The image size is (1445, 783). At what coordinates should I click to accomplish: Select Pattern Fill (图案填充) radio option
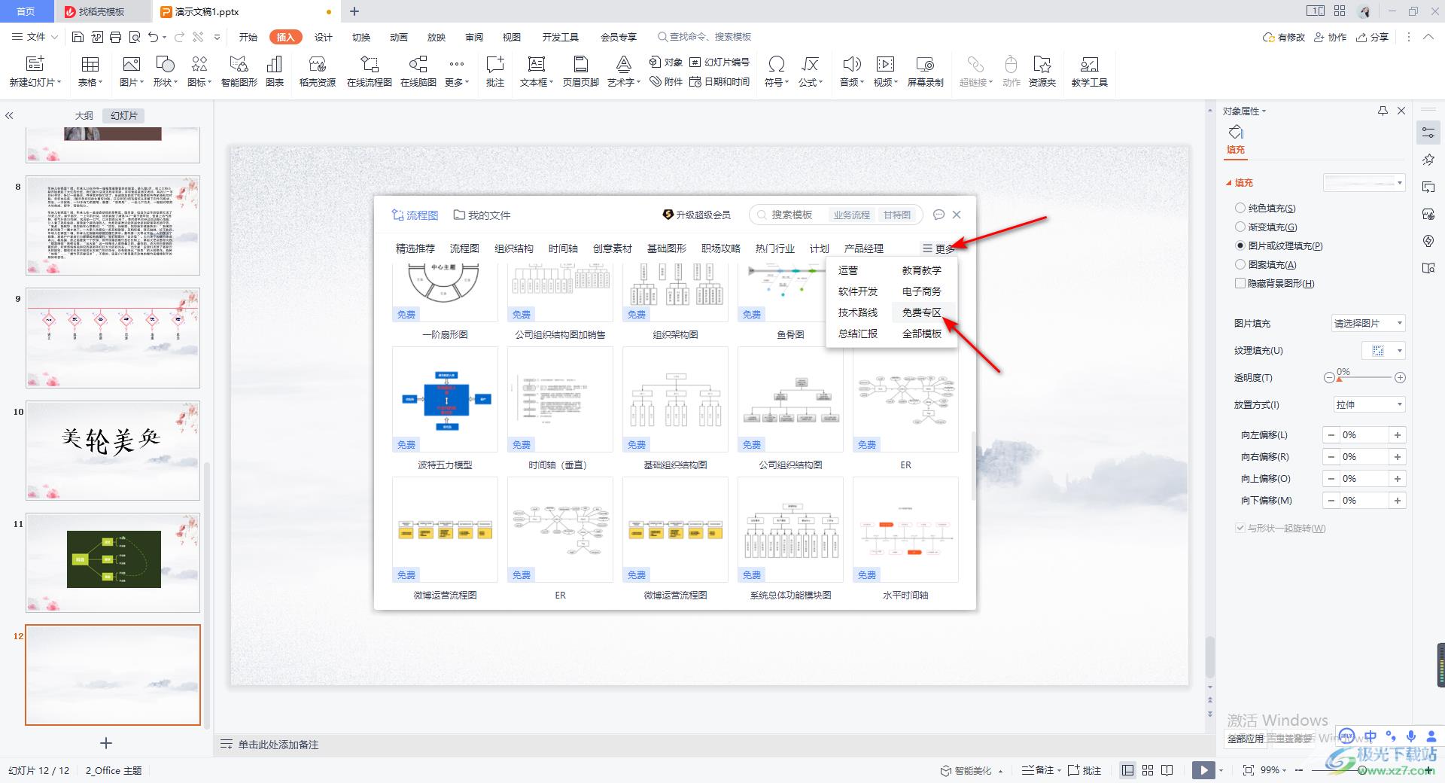pyautogui.click(x=1240, y=264)
